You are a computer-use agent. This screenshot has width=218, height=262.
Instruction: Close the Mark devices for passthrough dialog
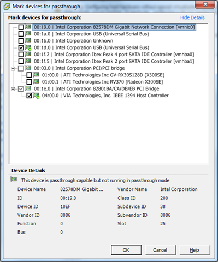click(x=205, y=4)
